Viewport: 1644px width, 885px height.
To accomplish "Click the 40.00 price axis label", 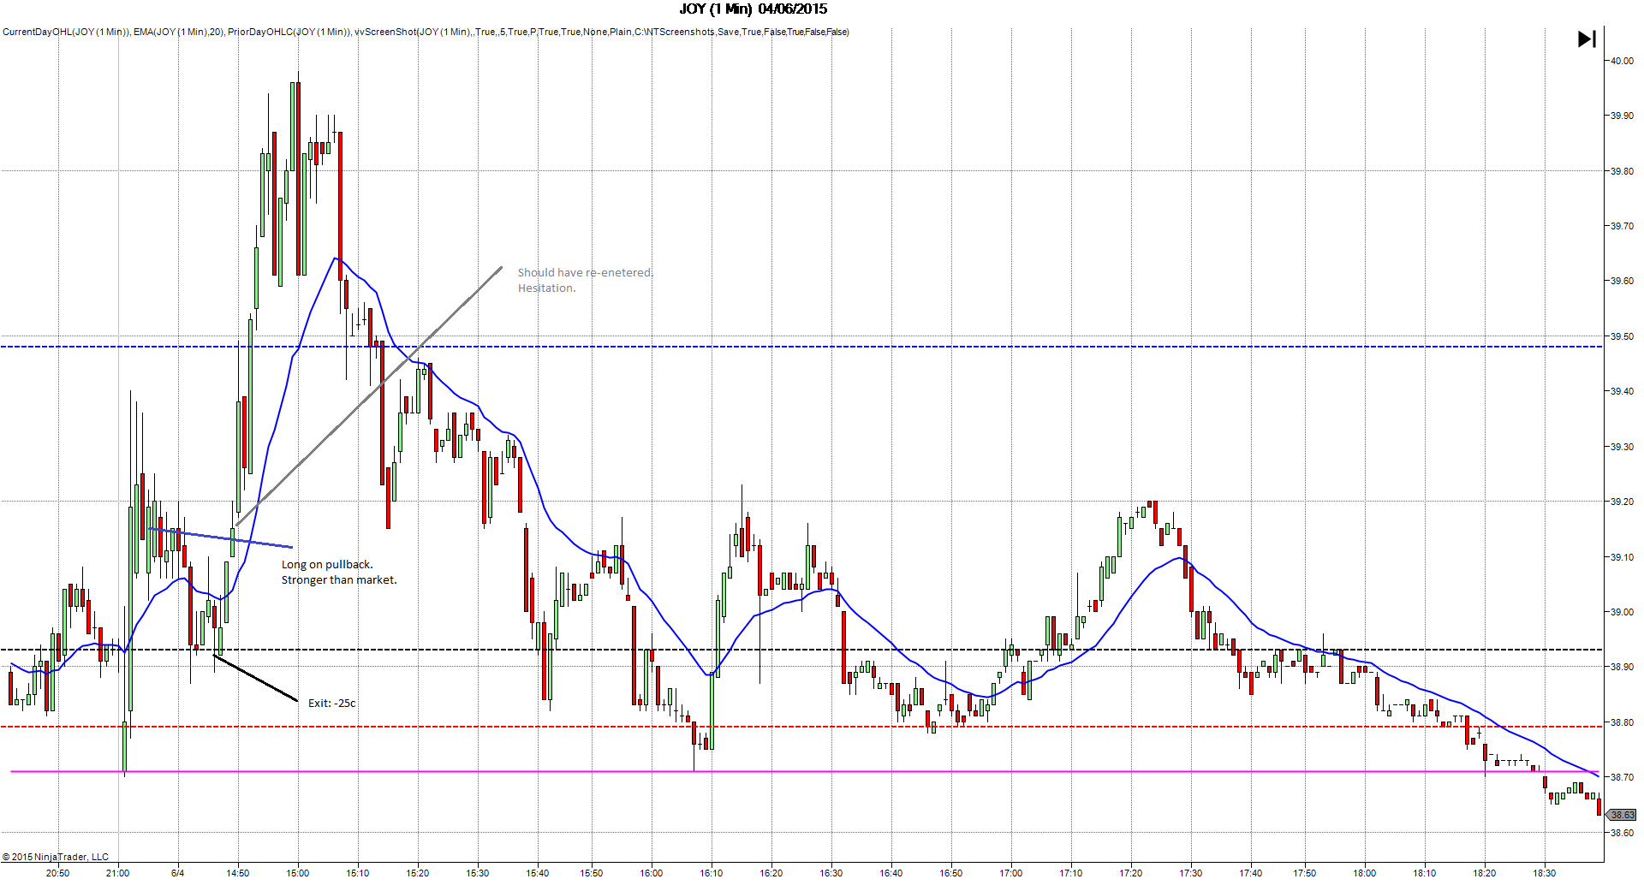I will (1622, 61).
